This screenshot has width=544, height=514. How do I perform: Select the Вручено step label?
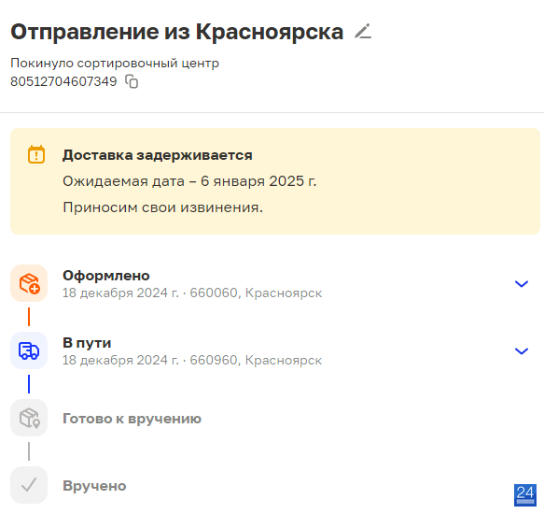[94, 486]
